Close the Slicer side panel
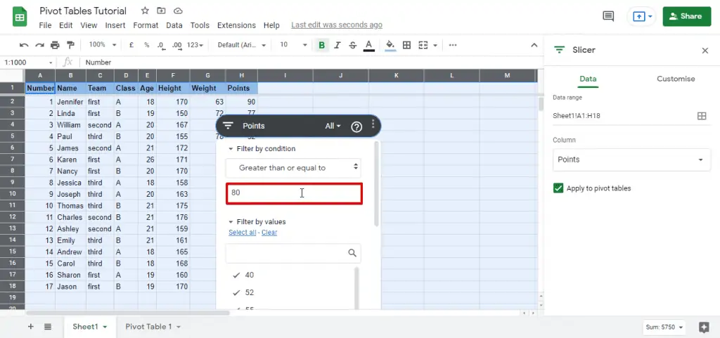Screen dimensions: 720x338 (x=705, y=51)
